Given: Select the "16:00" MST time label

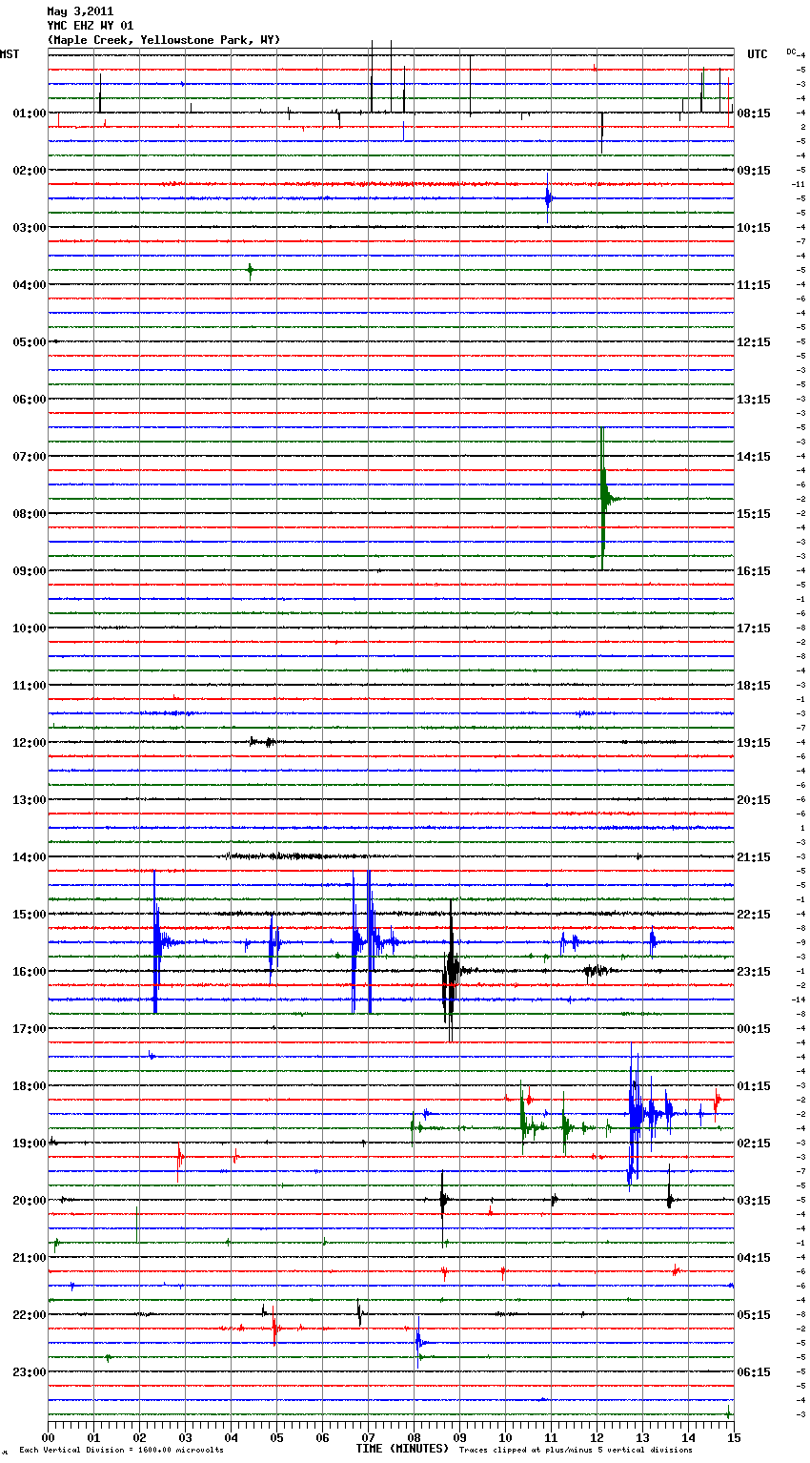Looking at the screenshot, I should 30,972.
